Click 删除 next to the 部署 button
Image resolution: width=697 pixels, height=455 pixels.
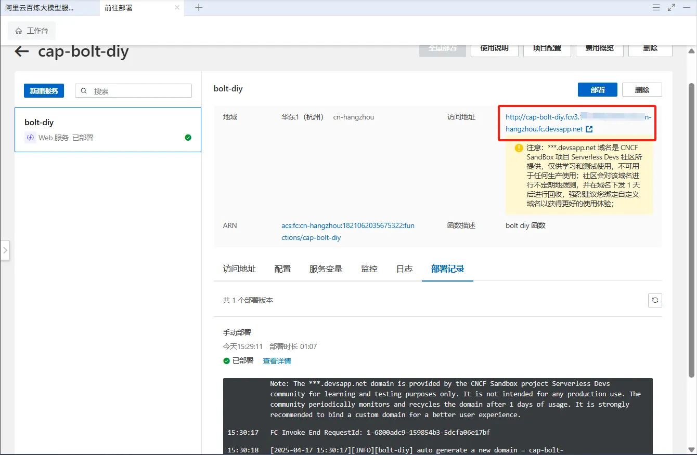(x=642, y=90)
